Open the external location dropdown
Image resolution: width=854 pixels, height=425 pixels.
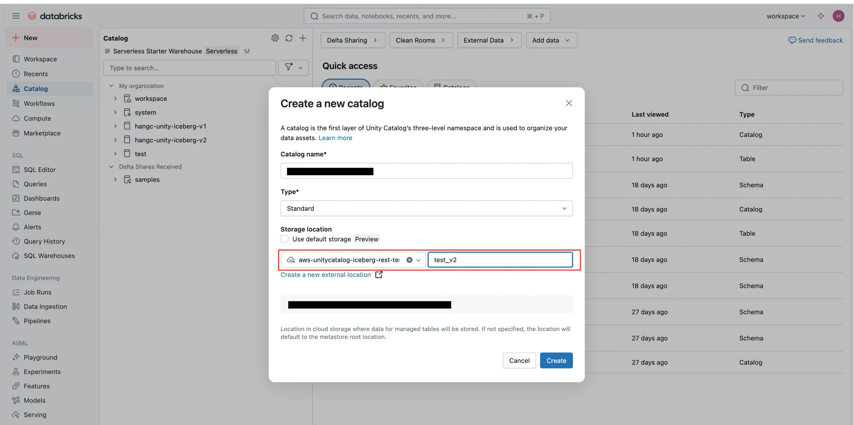(419, 260)
